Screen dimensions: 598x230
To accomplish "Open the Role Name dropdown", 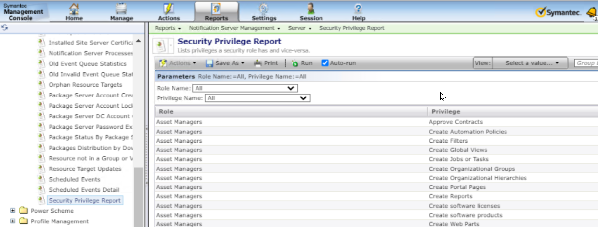I will click(245, 88).
